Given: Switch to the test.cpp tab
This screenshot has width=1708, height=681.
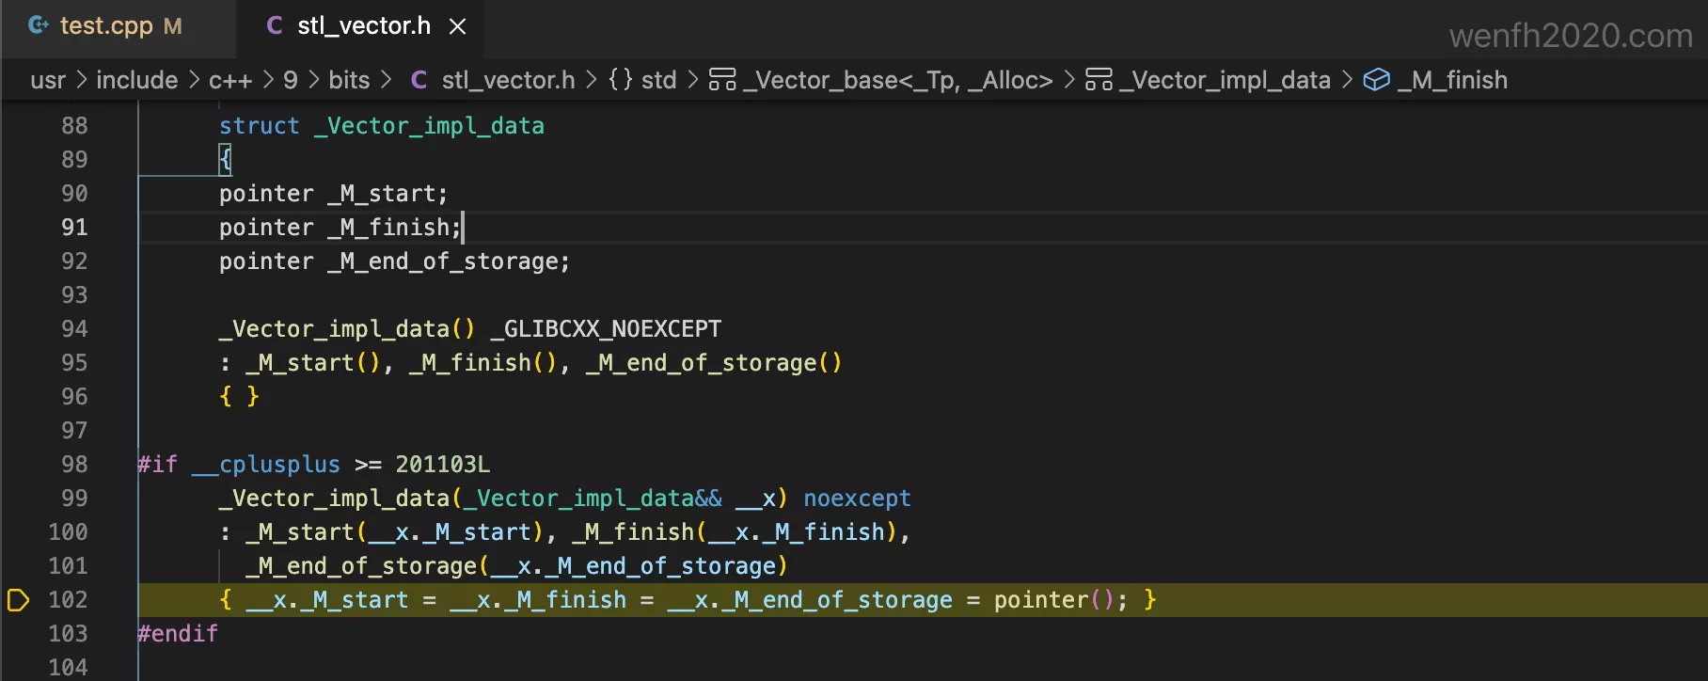Looking at the screenshot, I should [x=106, y=26].
